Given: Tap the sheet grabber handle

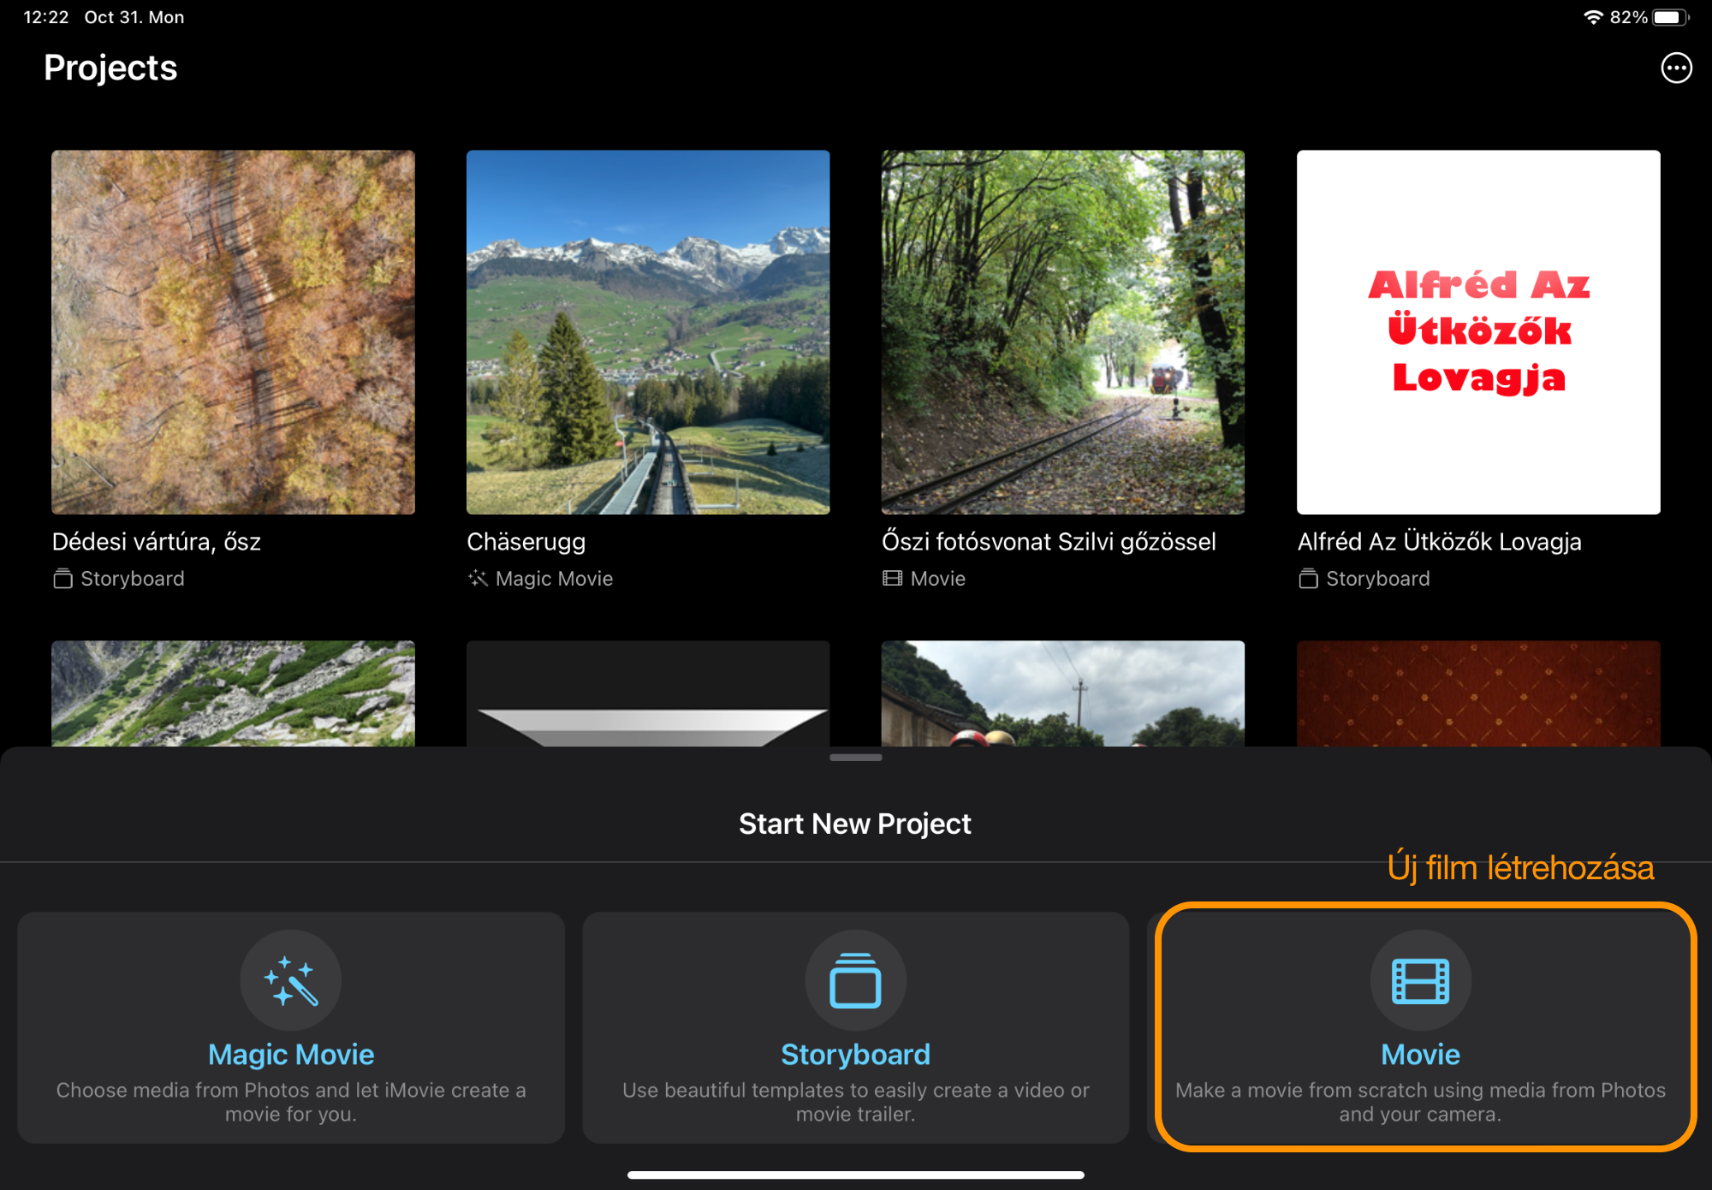Looking at the screenshot, I should tap(856, 758).
